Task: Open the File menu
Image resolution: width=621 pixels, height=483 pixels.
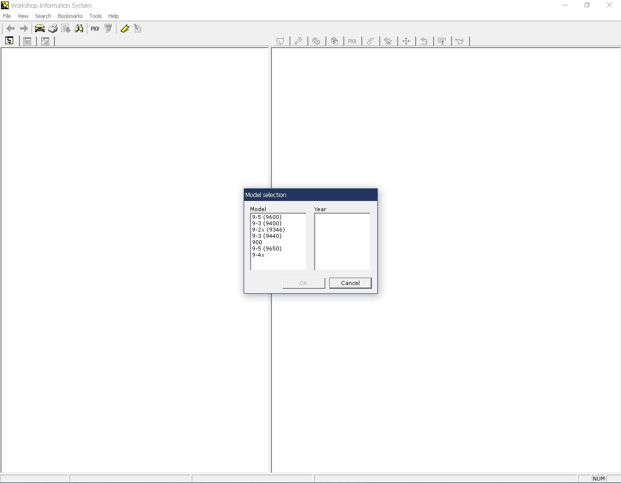Action: [7, 16]
